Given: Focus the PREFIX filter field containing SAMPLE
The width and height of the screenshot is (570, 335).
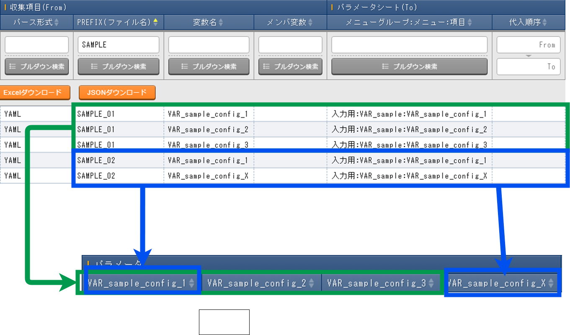Looking at the screenshot, I should click(119, 45).
